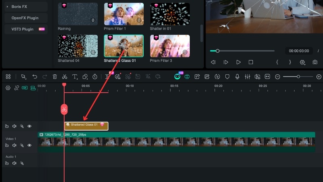This screenshot has width=323, height=182.
Task: Select the Shattered Glass 01 effect thumbnail
Action: coord(124,46)
